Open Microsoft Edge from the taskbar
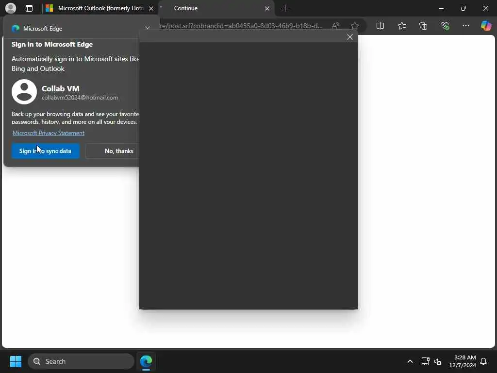Image resolution: width=497 pixels, height=373 pixels. (x=146, y=361)
